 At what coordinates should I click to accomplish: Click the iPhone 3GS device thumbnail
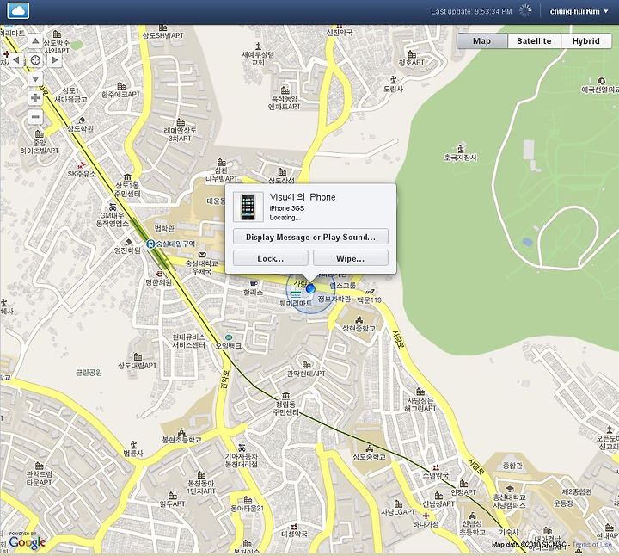click(248, 207)
